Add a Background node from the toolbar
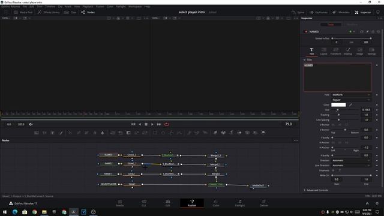The width and height of the screenshot is (384, 216). (x=37, y=133)
